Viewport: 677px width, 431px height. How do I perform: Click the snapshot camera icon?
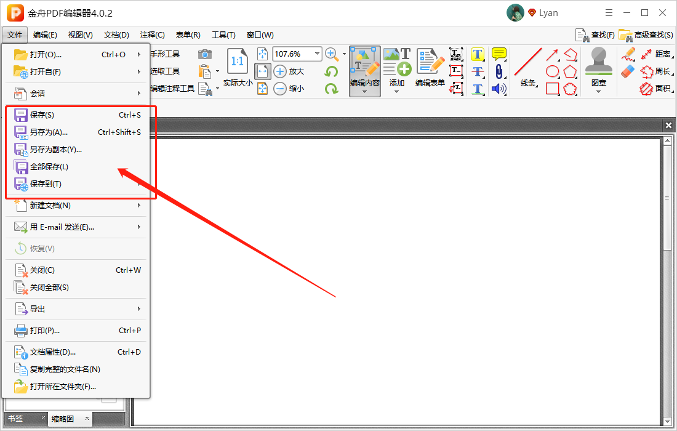coord(205,54)
